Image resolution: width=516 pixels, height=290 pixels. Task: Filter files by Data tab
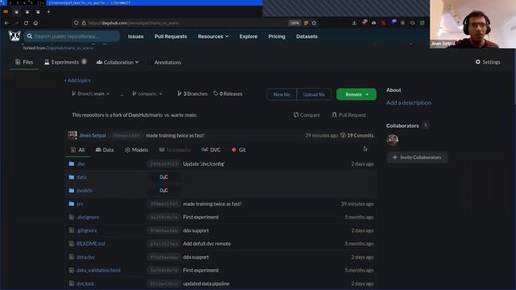click(x=105, y=150)
